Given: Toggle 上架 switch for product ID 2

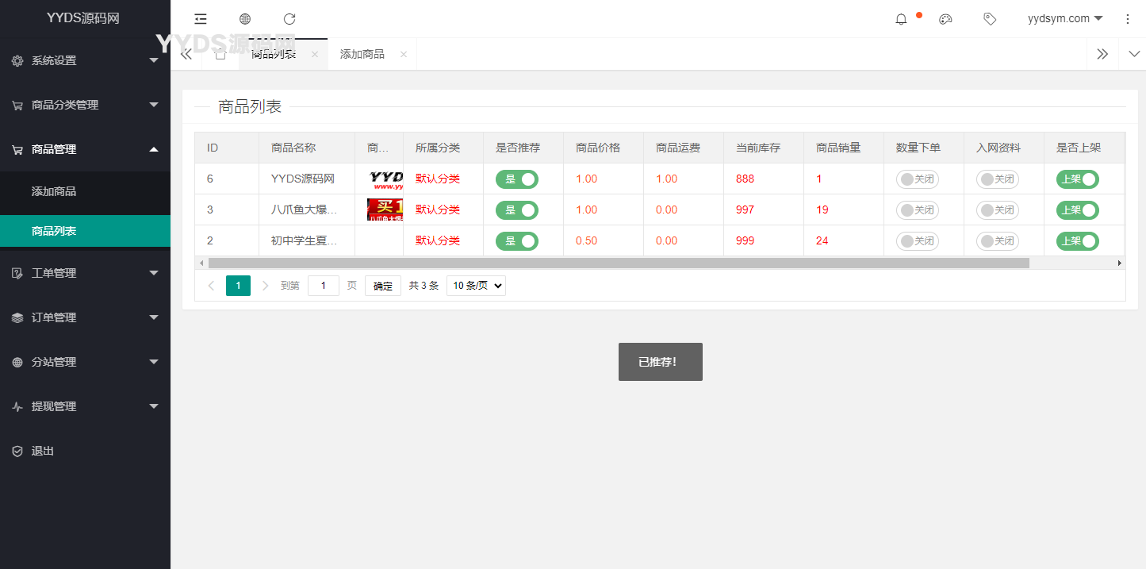Looking at the screenshot, I should pyautogui.click(x=1077, y=241).
